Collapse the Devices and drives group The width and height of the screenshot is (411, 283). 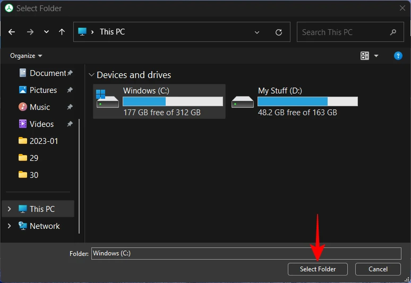(x=91, y=75)
